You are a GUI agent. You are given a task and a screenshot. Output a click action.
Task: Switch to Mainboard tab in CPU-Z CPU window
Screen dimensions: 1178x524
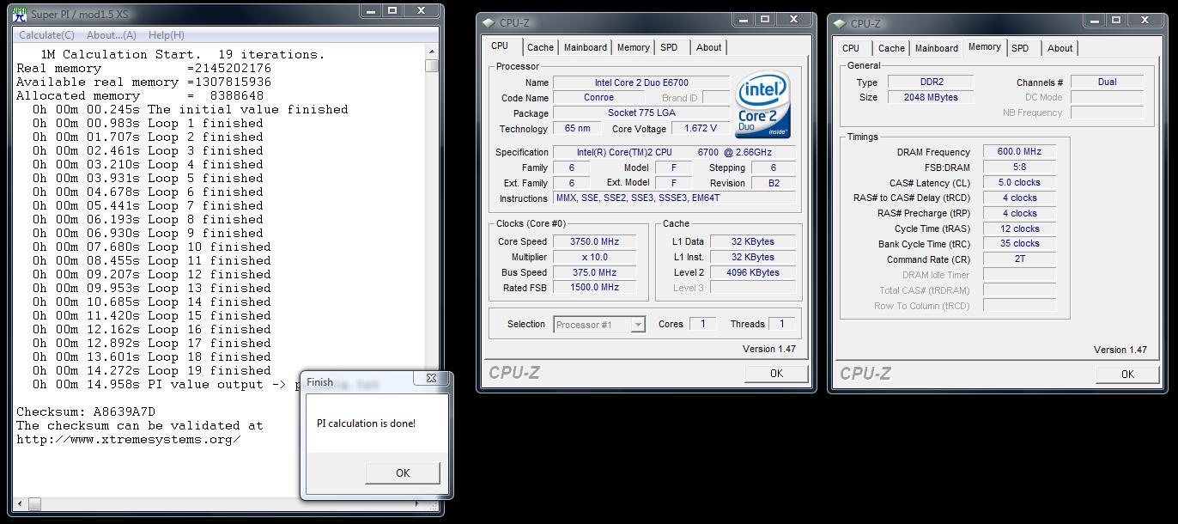586,47
